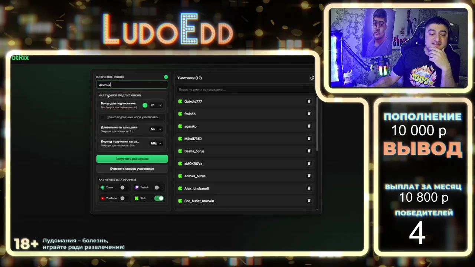Click the participants list scrollbar

(x=317, y=123)
